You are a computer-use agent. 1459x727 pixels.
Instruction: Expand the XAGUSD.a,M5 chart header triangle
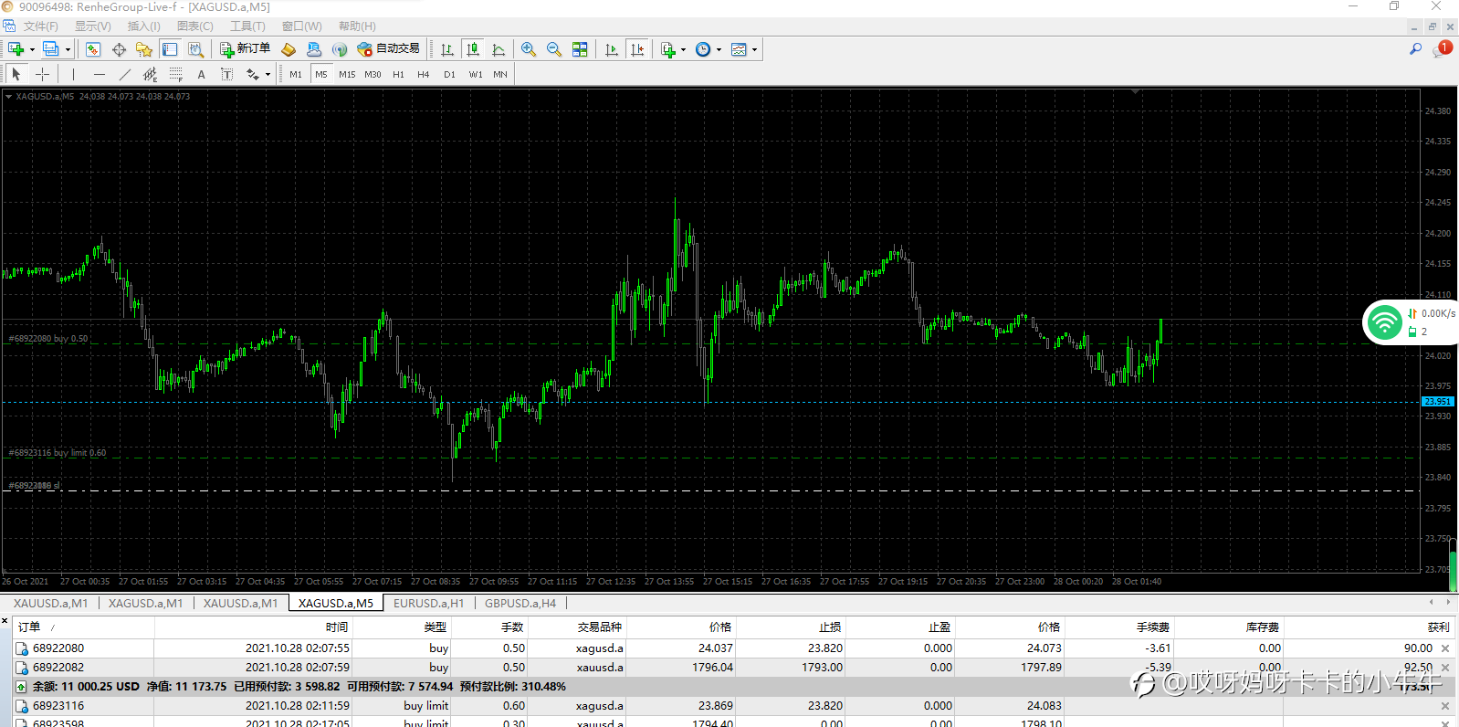(x=8, y=96)
